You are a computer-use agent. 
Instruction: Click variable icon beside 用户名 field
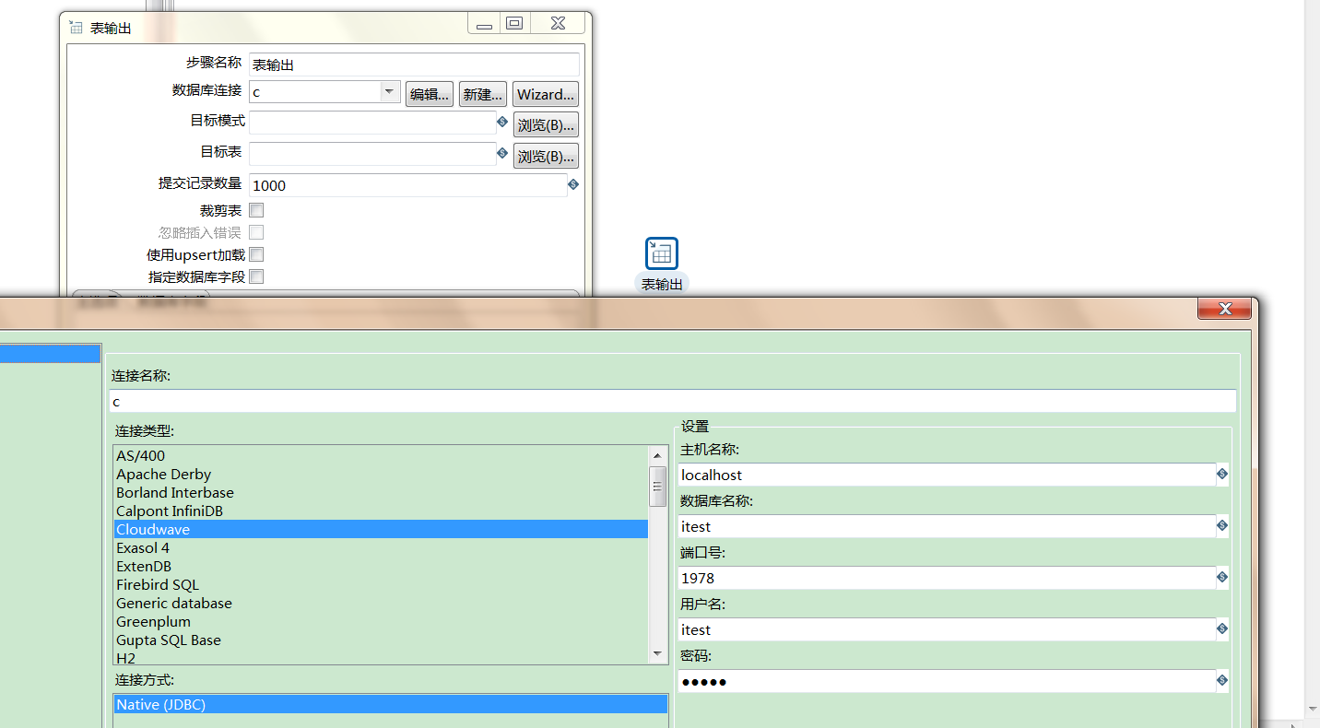coord(1222,628)
